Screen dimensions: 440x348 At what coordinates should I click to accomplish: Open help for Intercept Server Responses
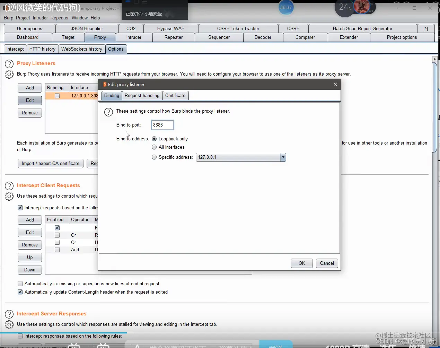[x=9, y=314]
